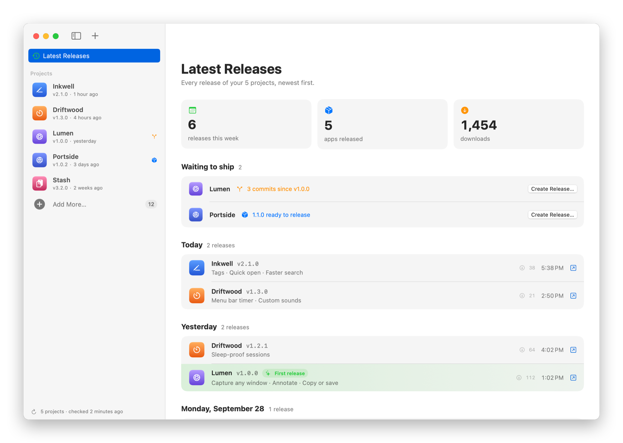623x443 pixels.
Task: Click the branch icon in the Lumen waiting row
Action: (240, 189)
